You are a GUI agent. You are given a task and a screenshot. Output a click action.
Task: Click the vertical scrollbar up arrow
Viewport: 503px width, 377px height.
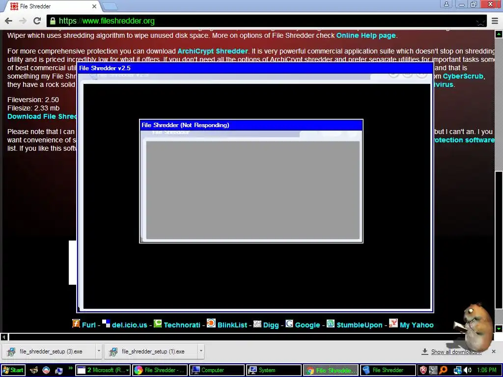499,34
